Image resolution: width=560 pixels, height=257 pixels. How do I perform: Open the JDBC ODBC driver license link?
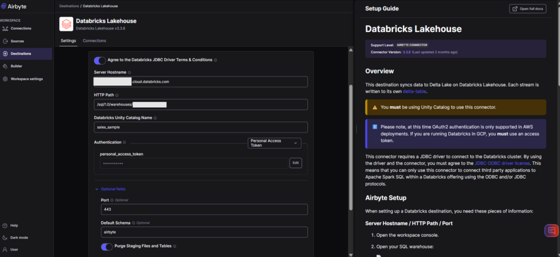coord(503,163)
